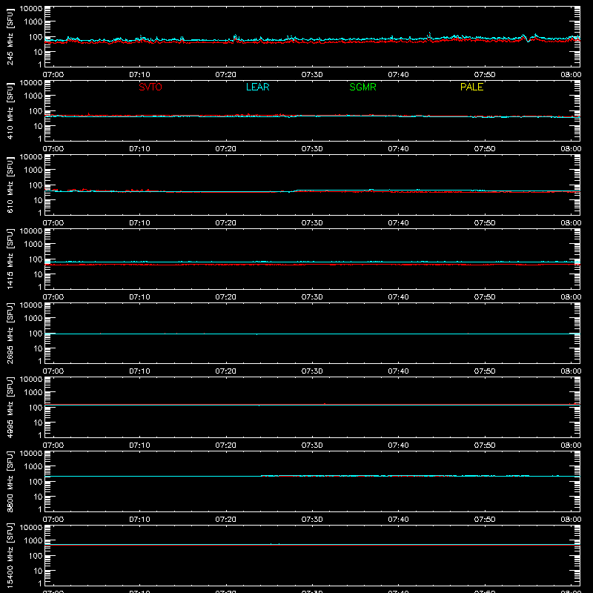The height and width of the screenshot is (593, 593).
Task: Select the 8800 MHz [SFU] axis title
Action: 10,481
